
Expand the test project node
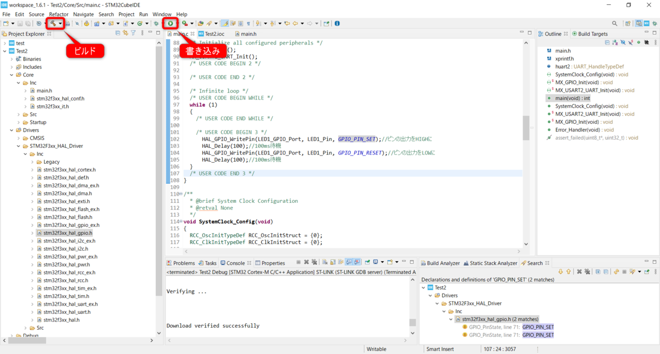[x=5, y=43]
